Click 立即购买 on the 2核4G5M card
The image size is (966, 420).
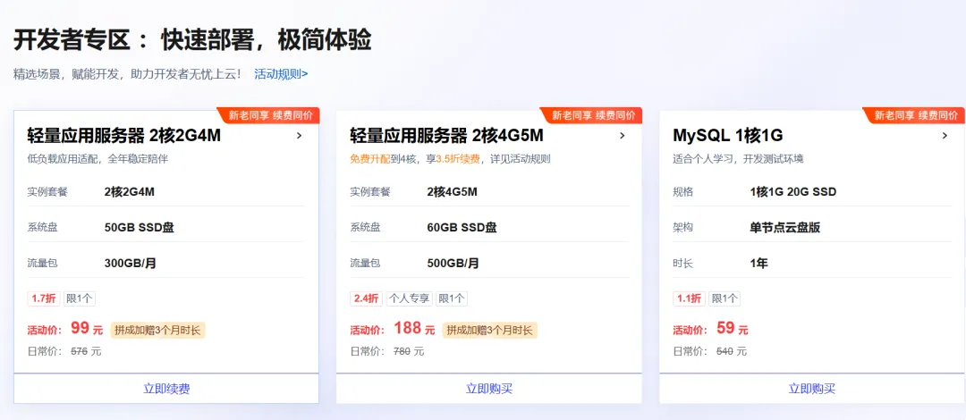[489, 389]
